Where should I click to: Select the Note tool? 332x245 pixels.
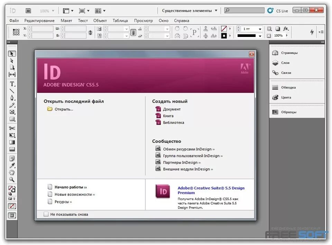tap(12, 158)
